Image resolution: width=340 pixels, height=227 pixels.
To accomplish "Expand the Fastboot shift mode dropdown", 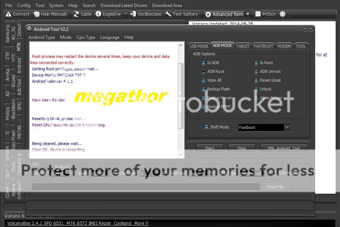I will tap(287, 127).
